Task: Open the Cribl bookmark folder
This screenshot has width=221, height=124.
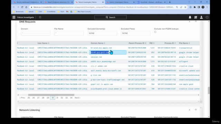Action: [39, 12]
